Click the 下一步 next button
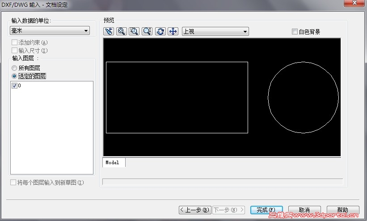 pyautogui.click(x=229, y=210)
